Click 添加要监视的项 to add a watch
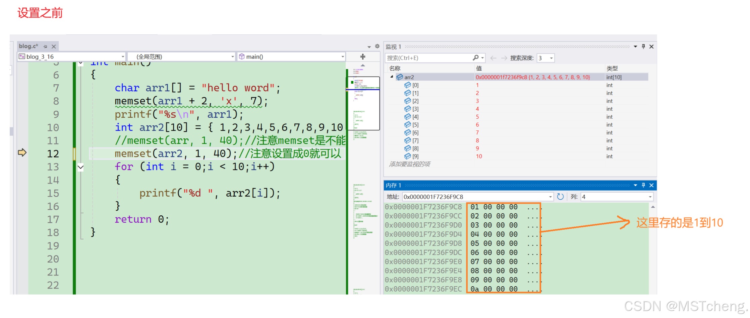Image resolution: width=750 pixels, height=318 pixels. (409, 164)
